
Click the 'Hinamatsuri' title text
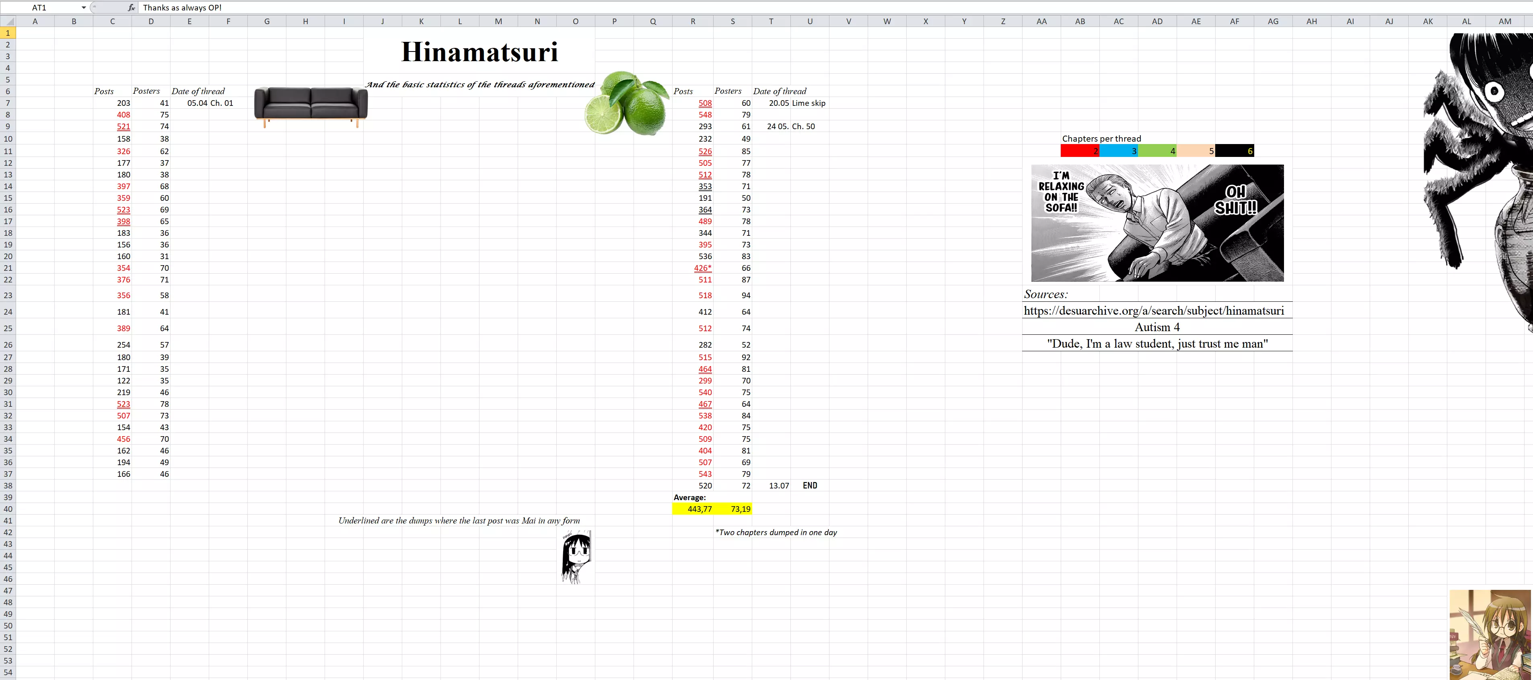pyautogui.click(x=479, y=52)
